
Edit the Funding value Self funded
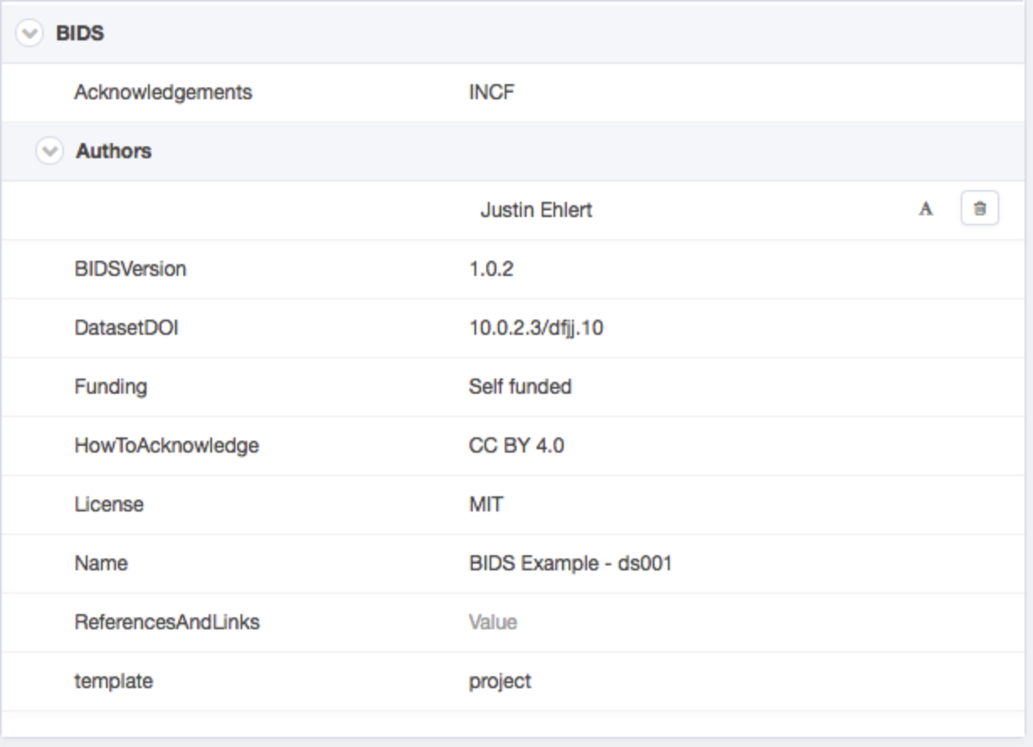tap(520, 387)
